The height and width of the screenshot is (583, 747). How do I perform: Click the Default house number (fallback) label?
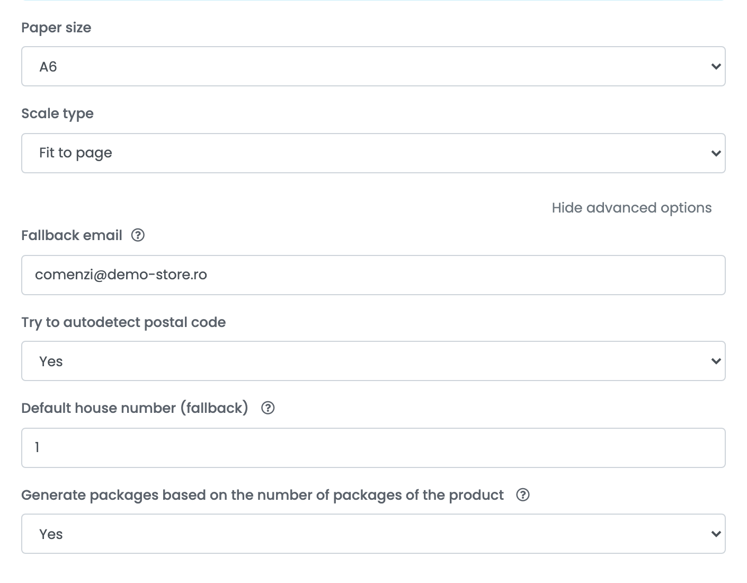135,408
